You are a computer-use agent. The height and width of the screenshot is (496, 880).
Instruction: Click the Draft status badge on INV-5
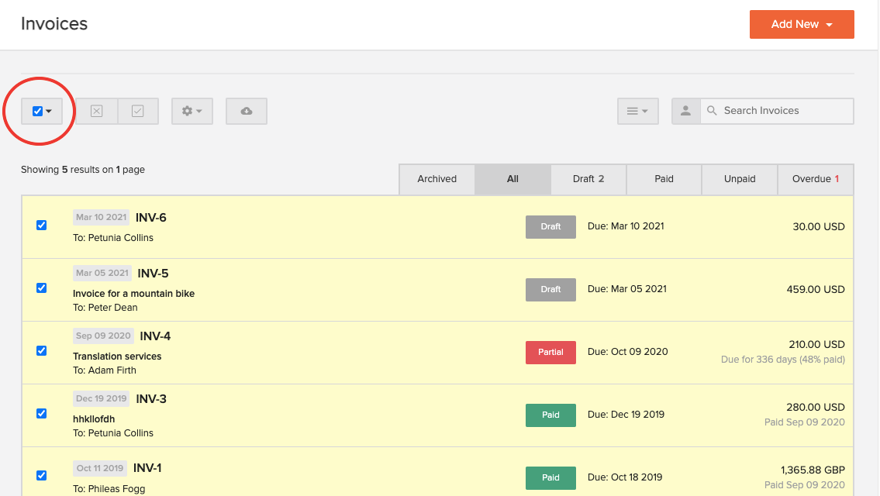click(x=550, y=290)
